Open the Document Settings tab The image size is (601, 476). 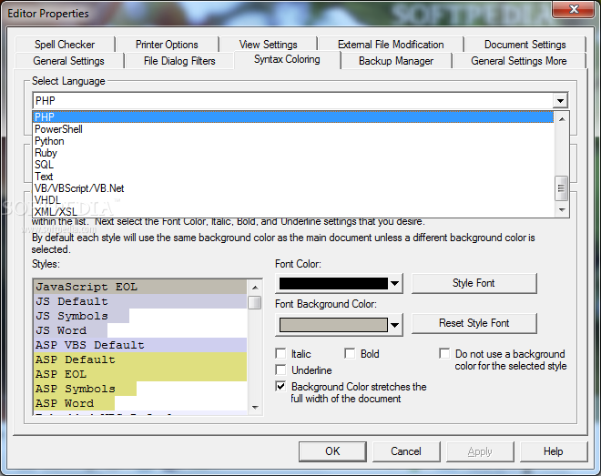point(525,45)
